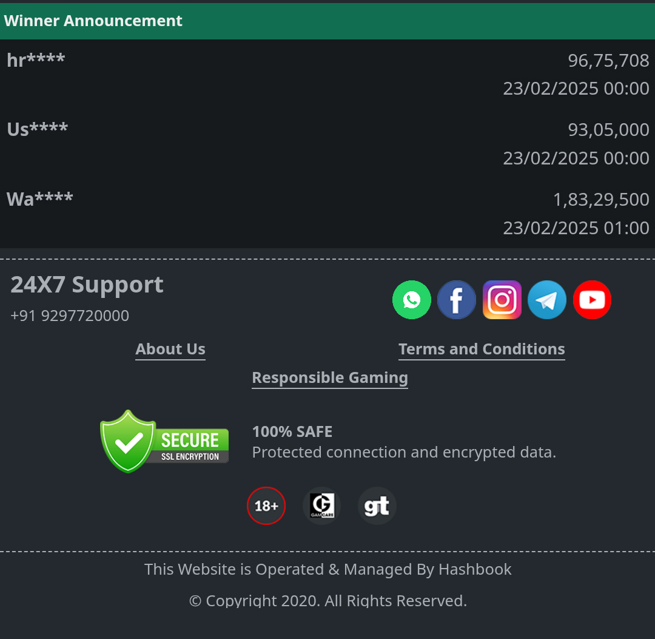Click the Winner Announcement header bar
Viewport: 655px width, 639px height.
point(327,21)
